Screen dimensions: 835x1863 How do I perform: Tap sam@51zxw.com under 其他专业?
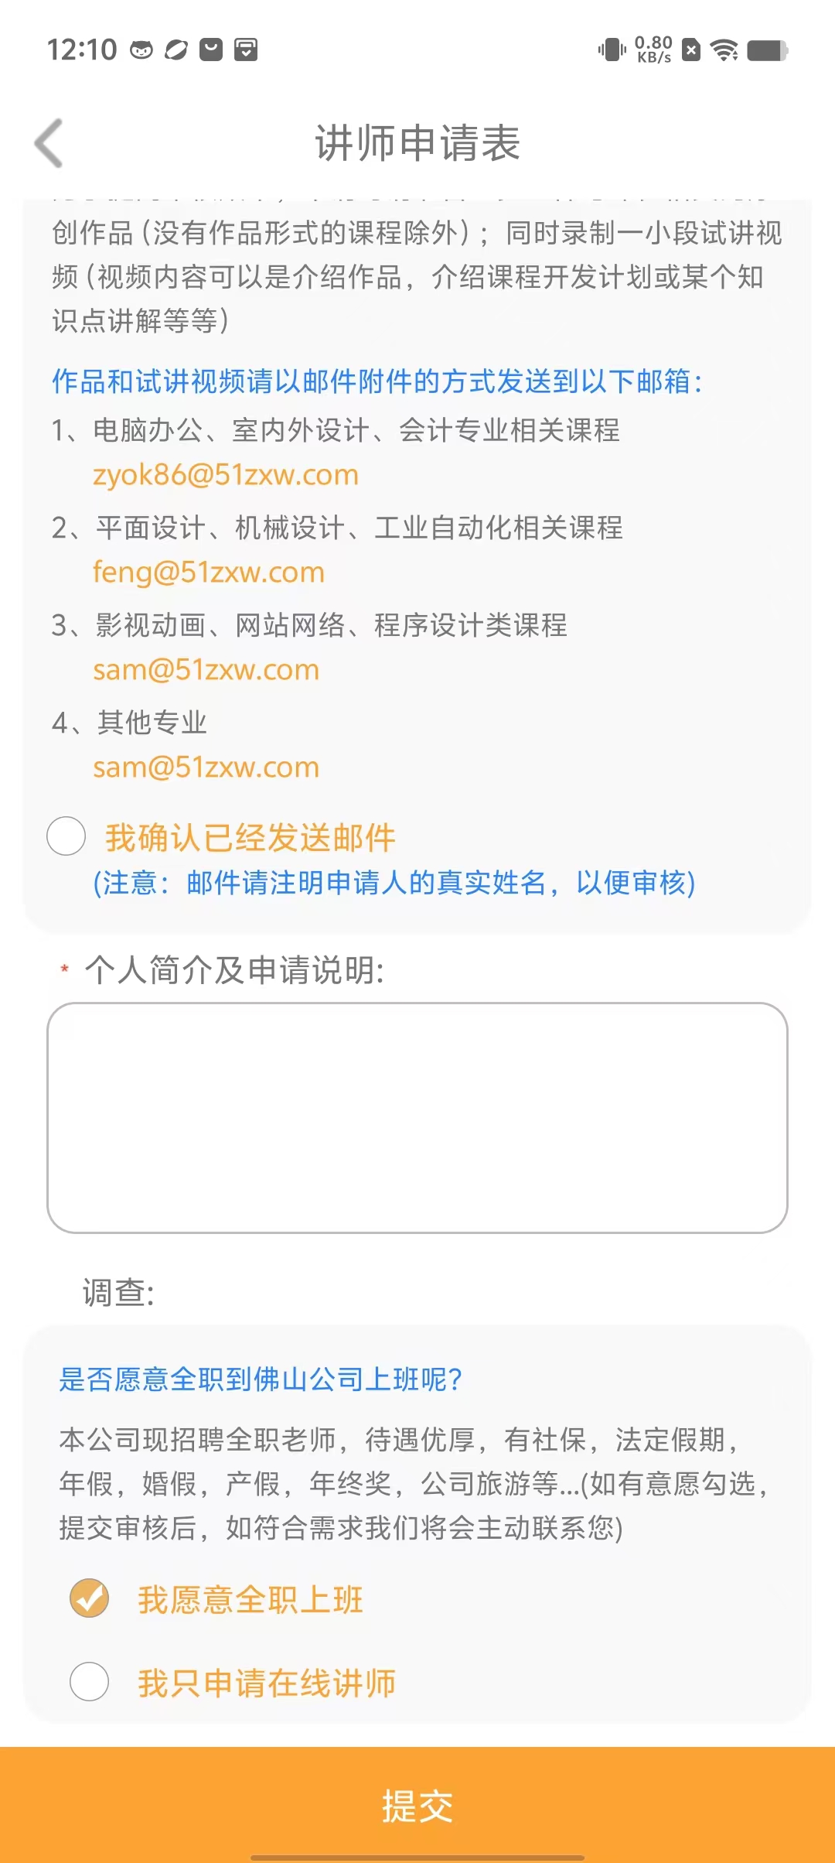point(206,767)
